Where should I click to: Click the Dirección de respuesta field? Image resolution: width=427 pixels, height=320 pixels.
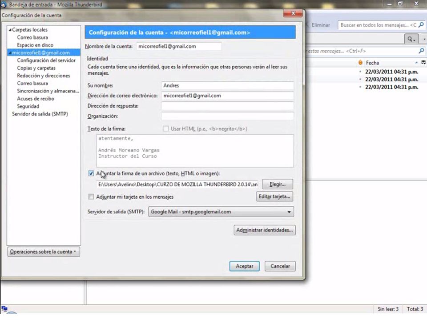click(227, 106)
